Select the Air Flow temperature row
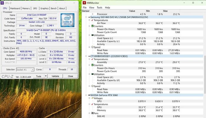The height and width of the screenshot is (118, 206). [x=142, y=23]
